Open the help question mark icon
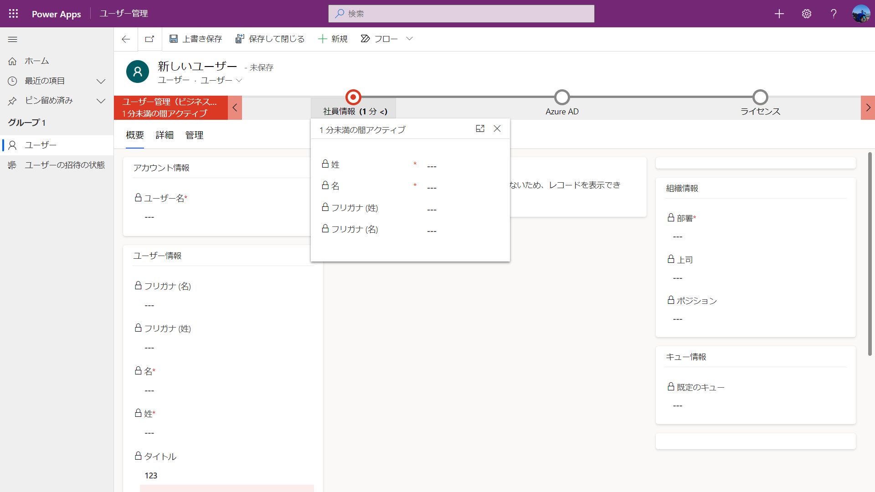Viewport: 875px width, 492px height. pyautogui.click(x=834, y=14)
